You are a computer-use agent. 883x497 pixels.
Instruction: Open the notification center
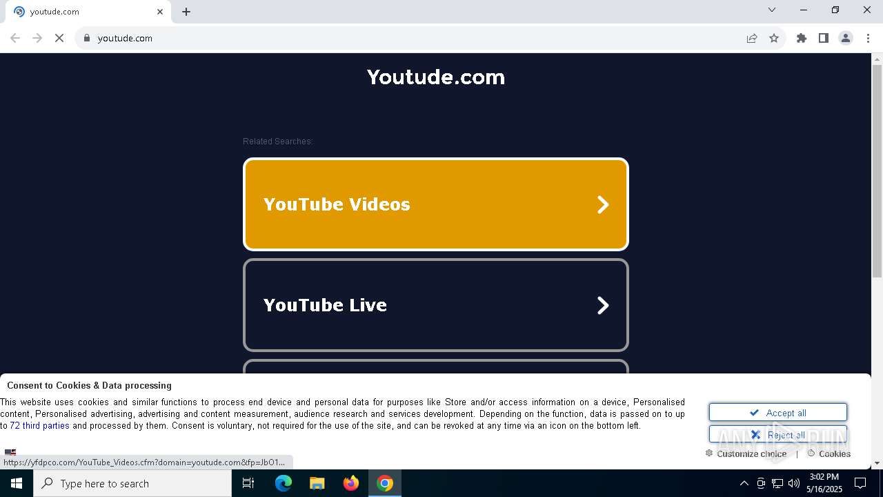pos(860,483)
